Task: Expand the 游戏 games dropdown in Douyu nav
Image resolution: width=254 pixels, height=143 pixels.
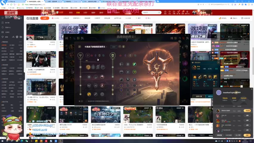Action: (x=101, y=12)
